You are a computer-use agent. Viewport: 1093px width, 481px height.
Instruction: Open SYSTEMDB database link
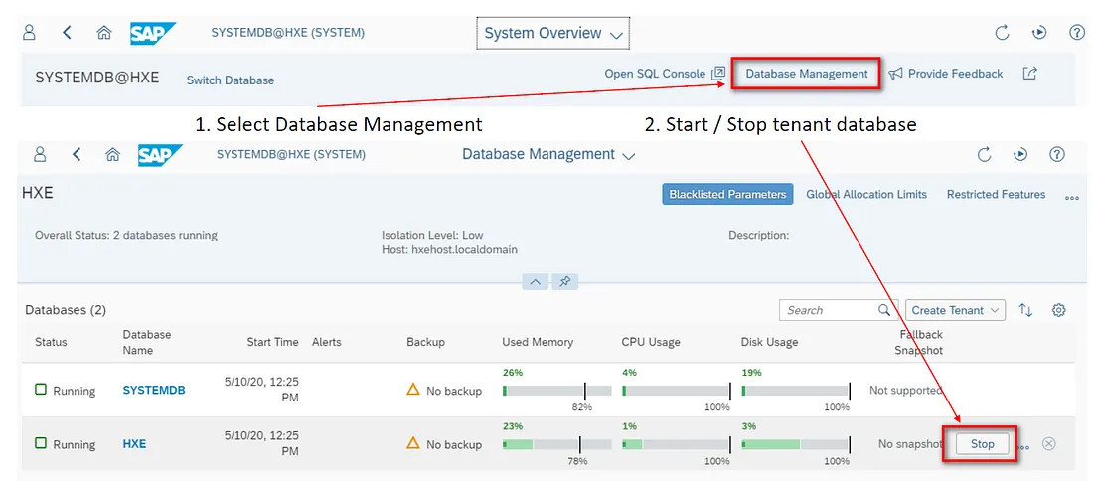pyautogui.click(x=154, y=391)
